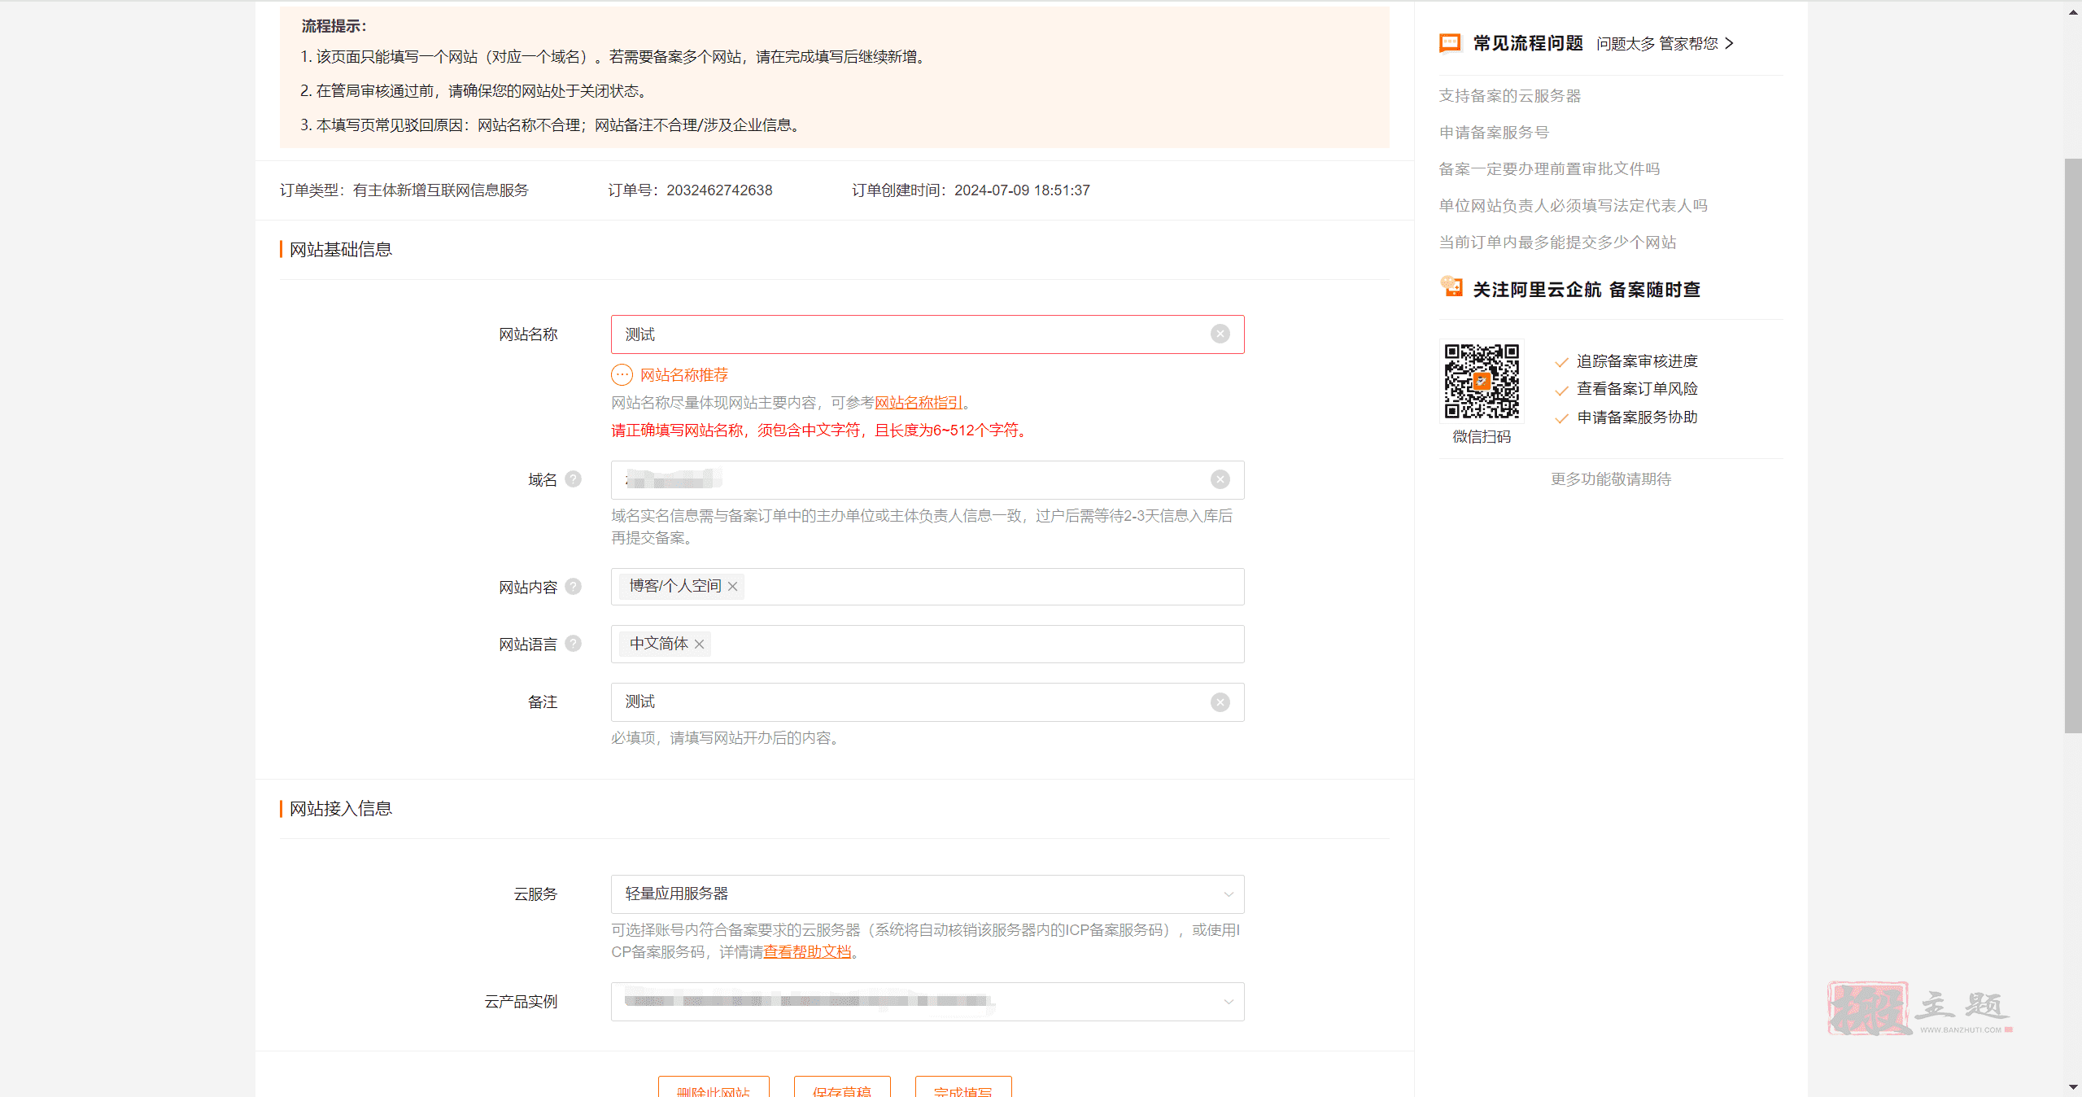Click the clear icon next to 网站名称
Viewport: 2082px width, 1097px height.
tap(1221, 334)
